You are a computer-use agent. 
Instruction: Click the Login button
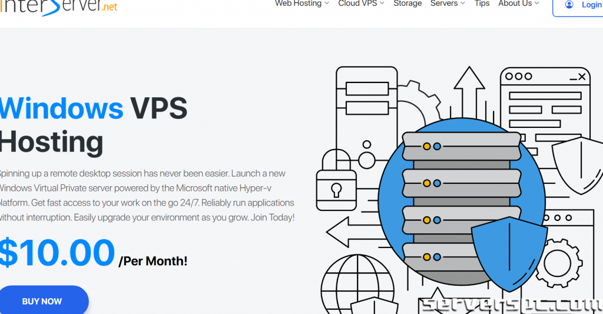pyautogui.click(x=583, y=5)
